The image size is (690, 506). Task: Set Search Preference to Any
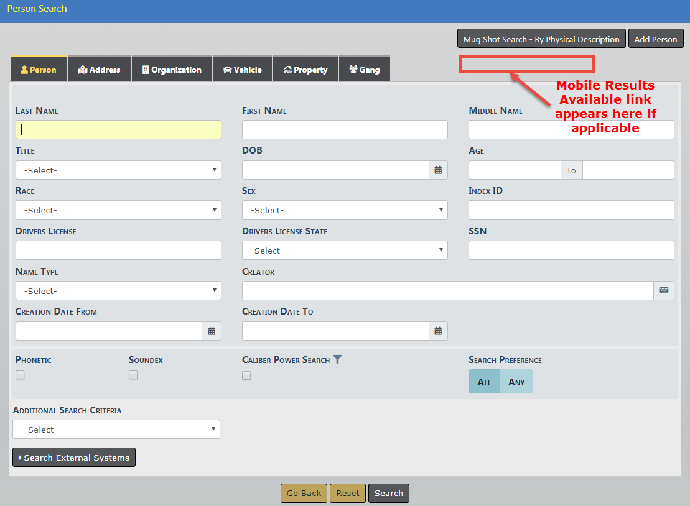pyautogui.click(x=516, y=382)
